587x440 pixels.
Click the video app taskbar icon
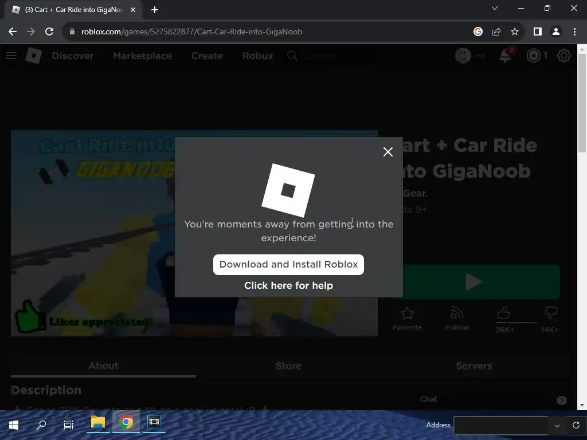coord(154,422)
